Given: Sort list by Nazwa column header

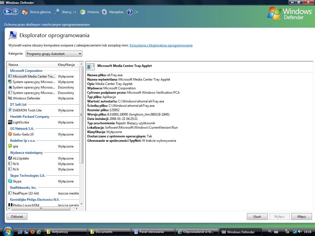Looking at the screenshot, I should point(32,65).
